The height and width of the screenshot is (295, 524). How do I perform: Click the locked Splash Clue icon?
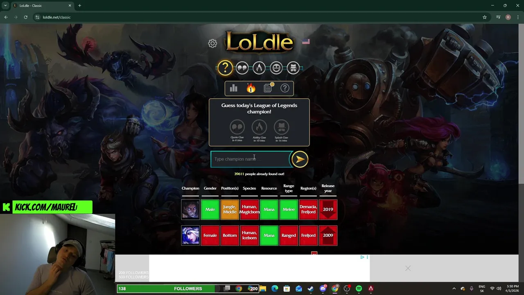[281, 127]
